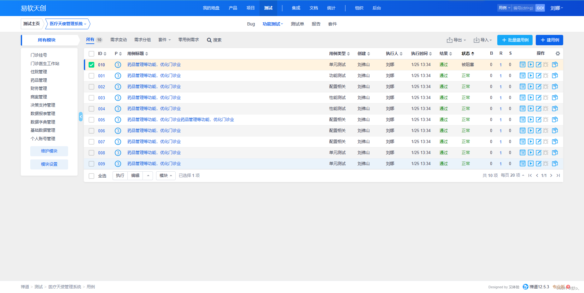Go to next page arrow
Screen dimensions: 584x293
551,175
